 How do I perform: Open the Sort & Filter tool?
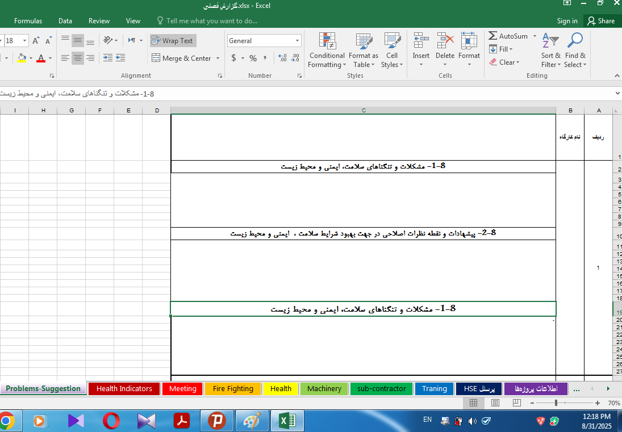(x=550, y=51)
